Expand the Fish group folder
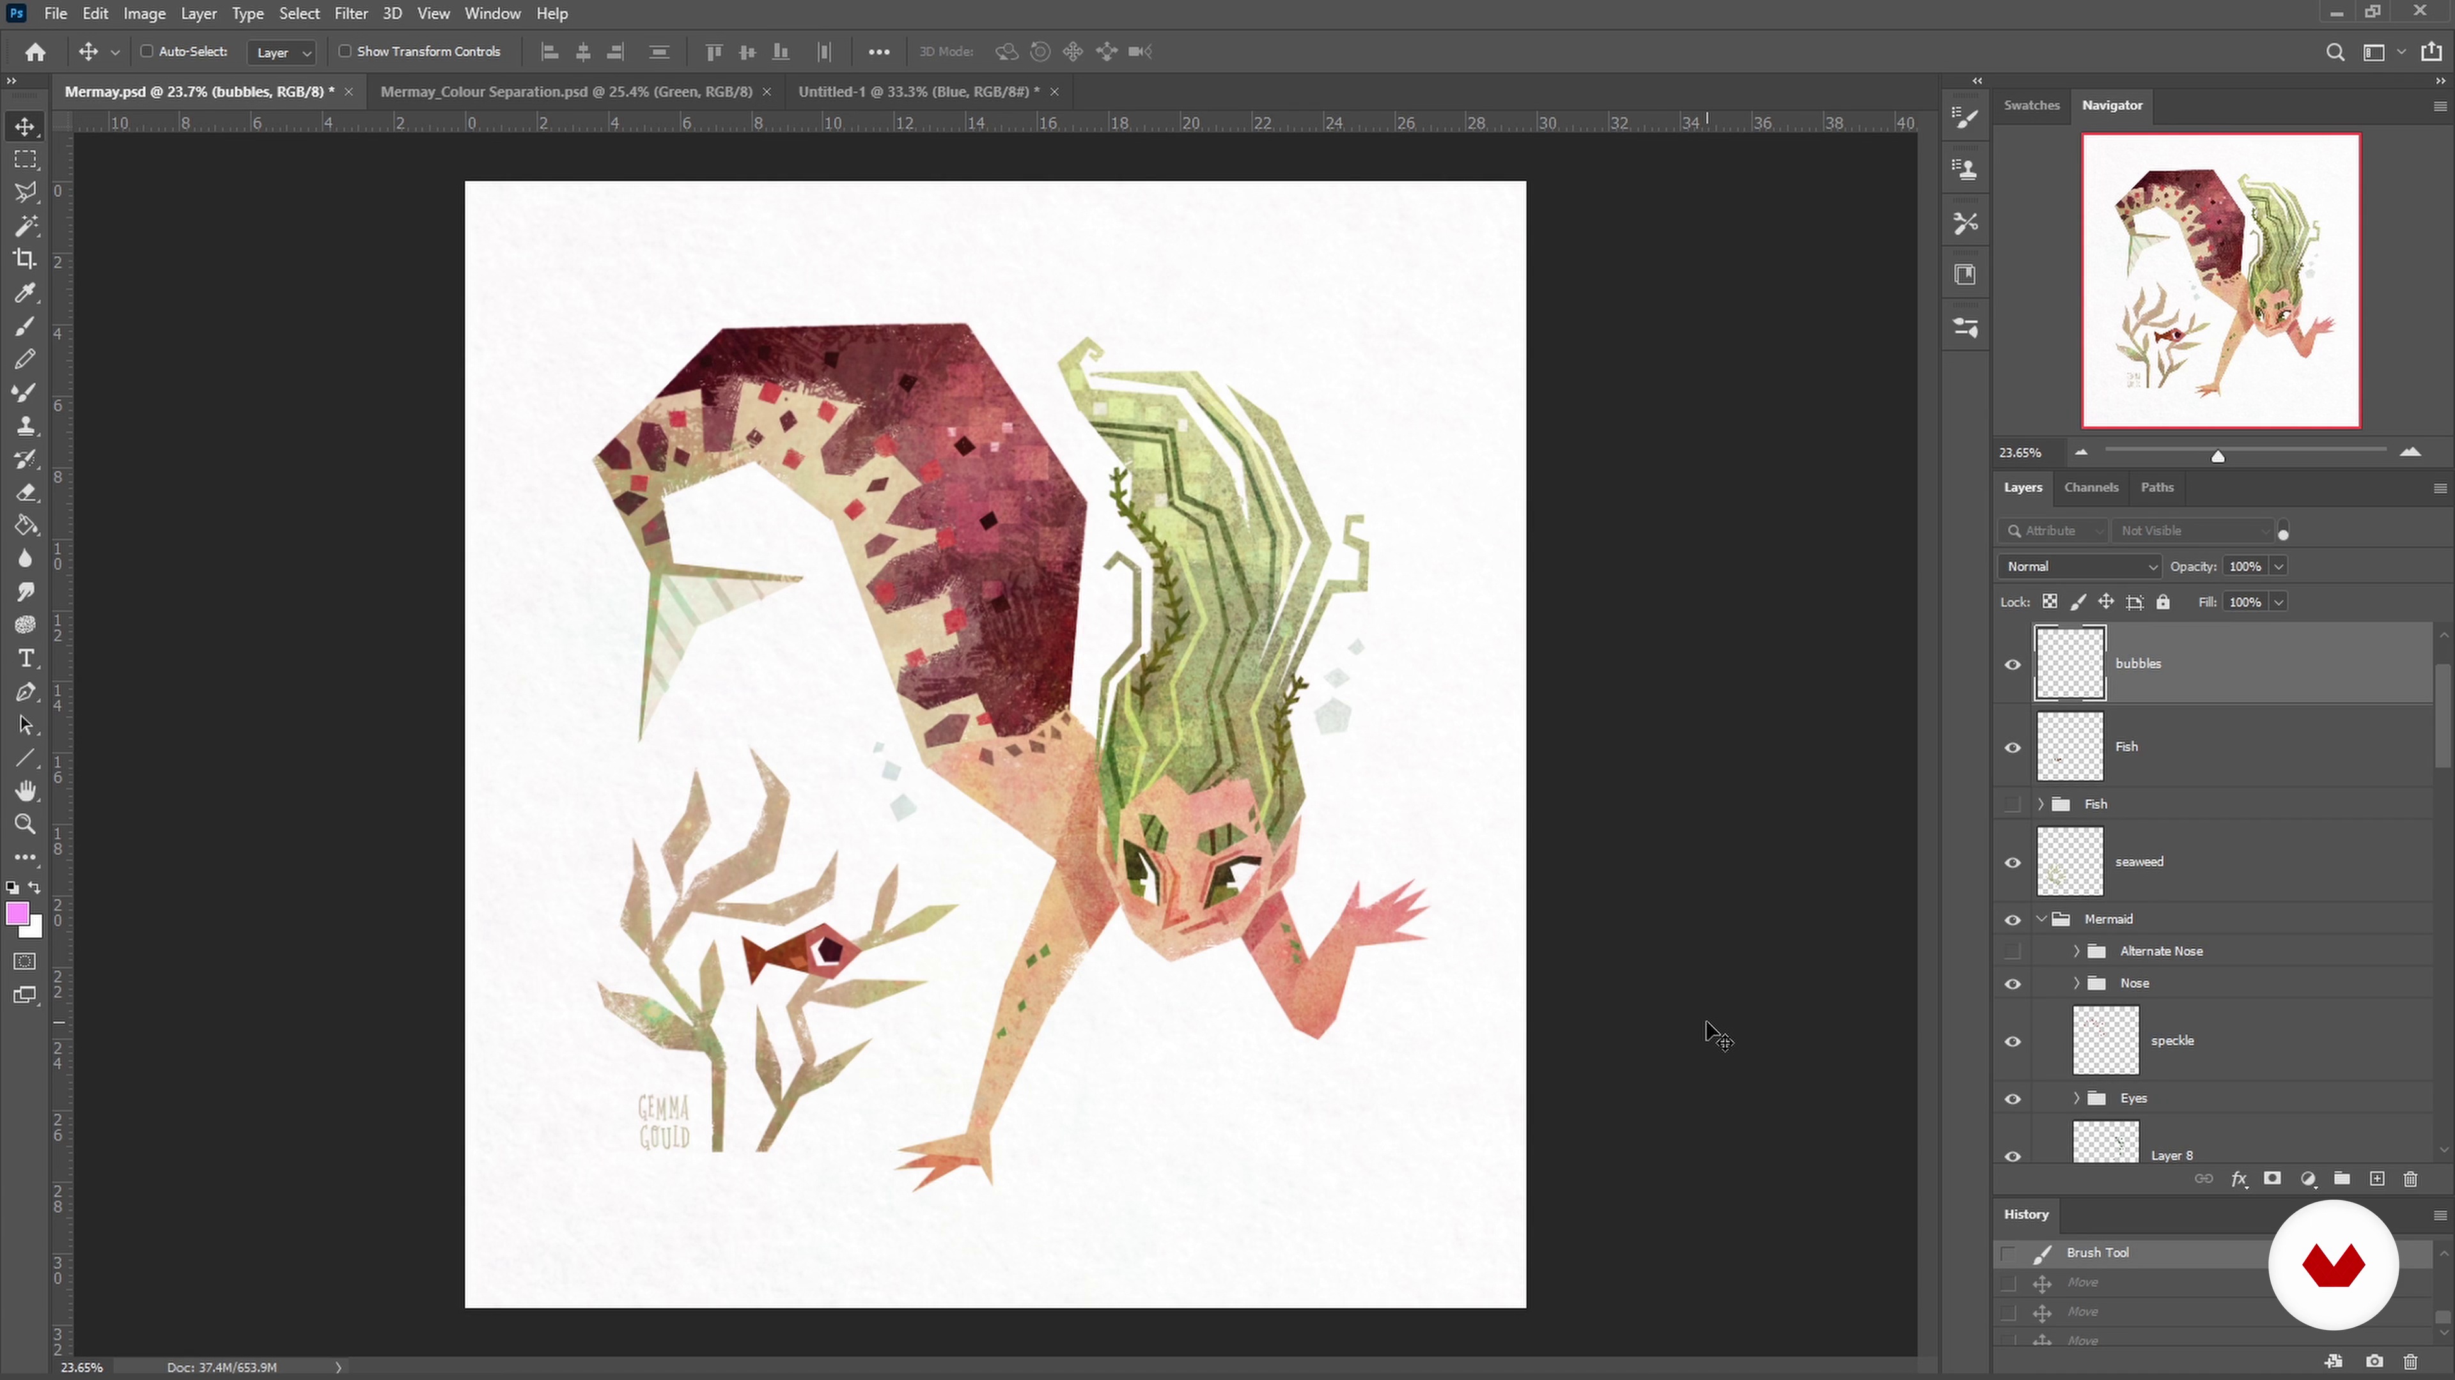Screen dimensions: 2455x1380 pyautogui.click(x=2041, y=805)
